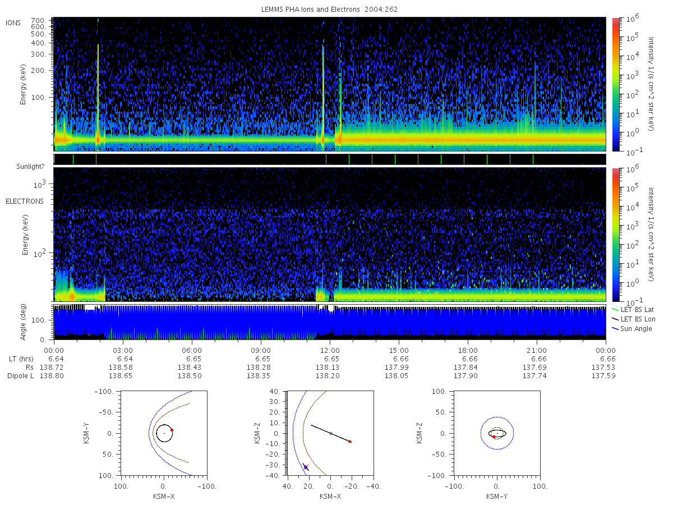Click the planet center in KSM-X/KSM-Y plot
Image resolution: width=673 pixels, height=505 pixels.
164,433
